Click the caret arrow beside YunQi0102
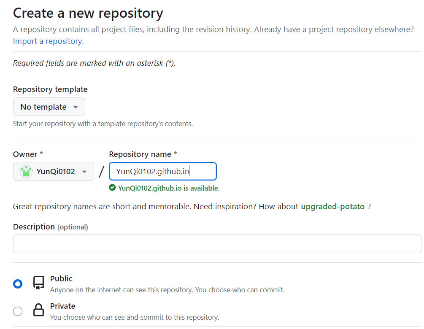 (x=84, y=172)
